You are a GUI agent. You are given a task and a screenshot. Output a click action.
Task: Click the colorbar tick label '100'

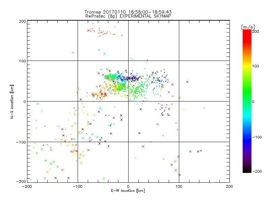coord(255,66)
